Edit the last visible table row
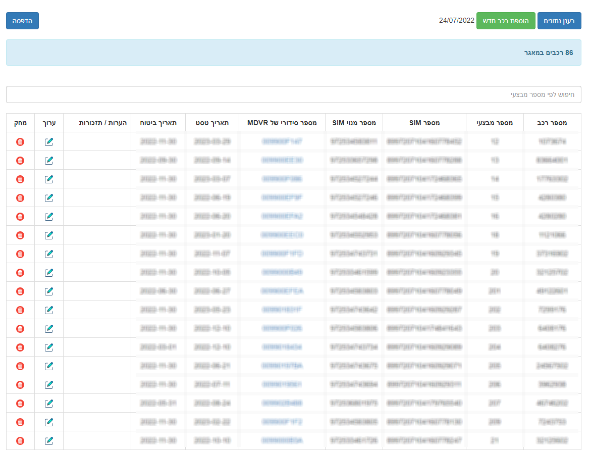 click(49, 441)
